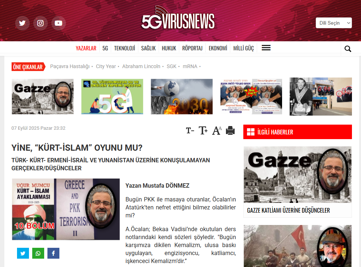Viewport: 361px width, 267px height.
Task: Go to the TEKNOLOJİ section
Action: 125,48
